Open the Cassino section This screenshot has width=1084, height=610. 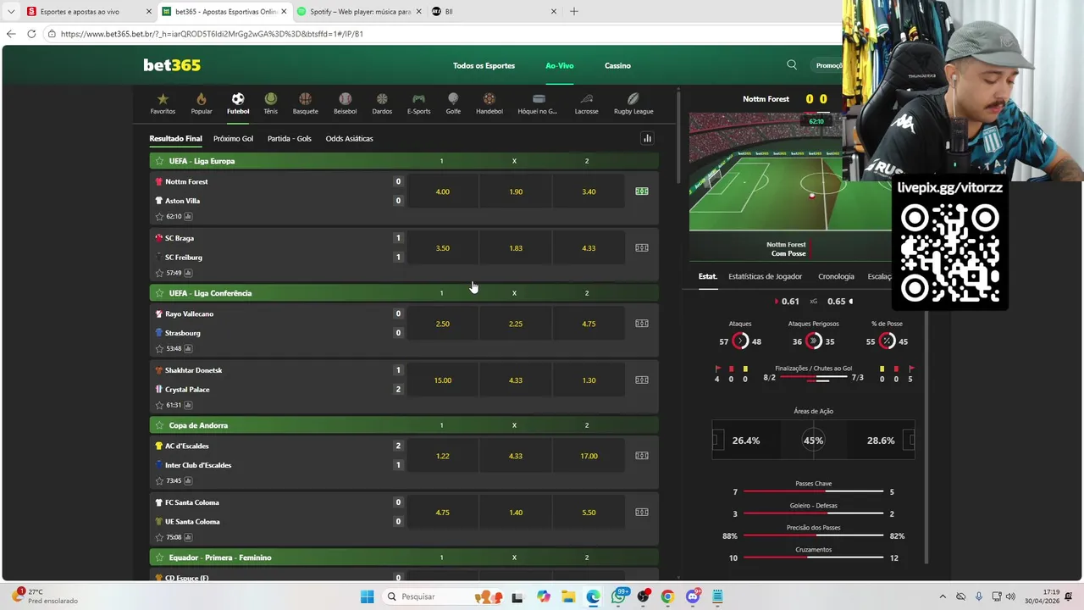click(x=617, y=65)
